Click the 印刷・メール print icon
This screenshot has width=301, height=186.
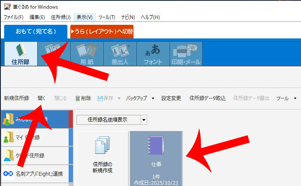[186, 54]
